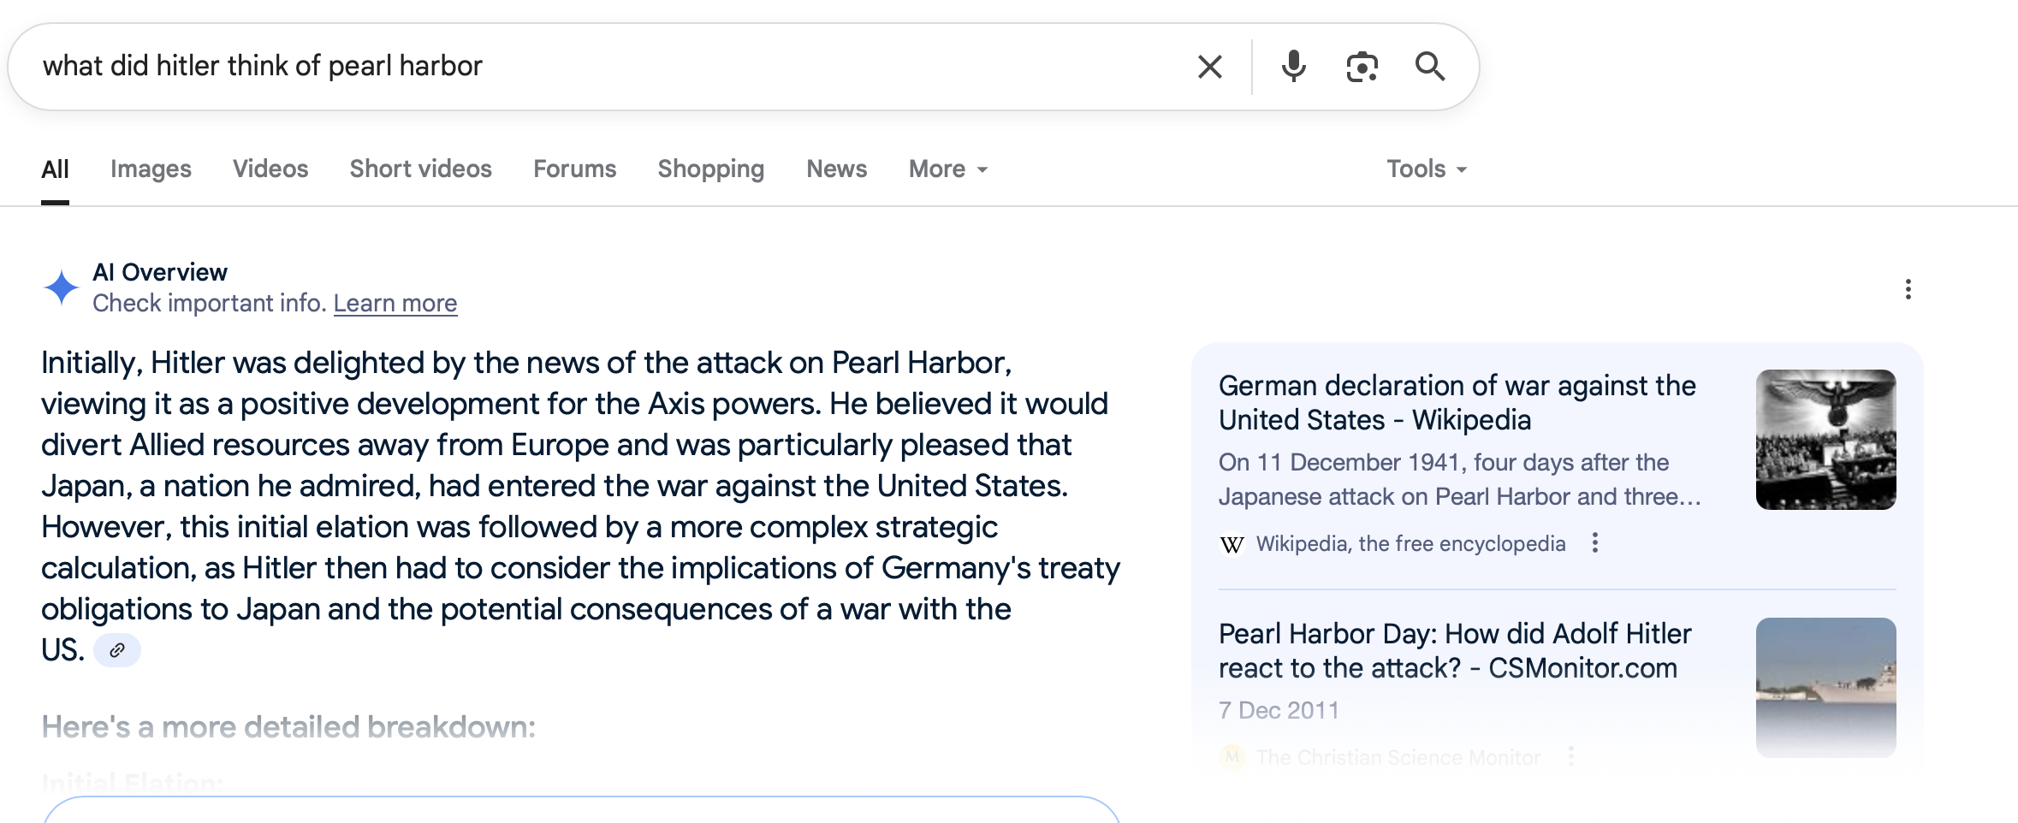The image size is (2018, 823).
Task: Expand the More dropdown
Action: pyautogui.click(x=948, y=169)
